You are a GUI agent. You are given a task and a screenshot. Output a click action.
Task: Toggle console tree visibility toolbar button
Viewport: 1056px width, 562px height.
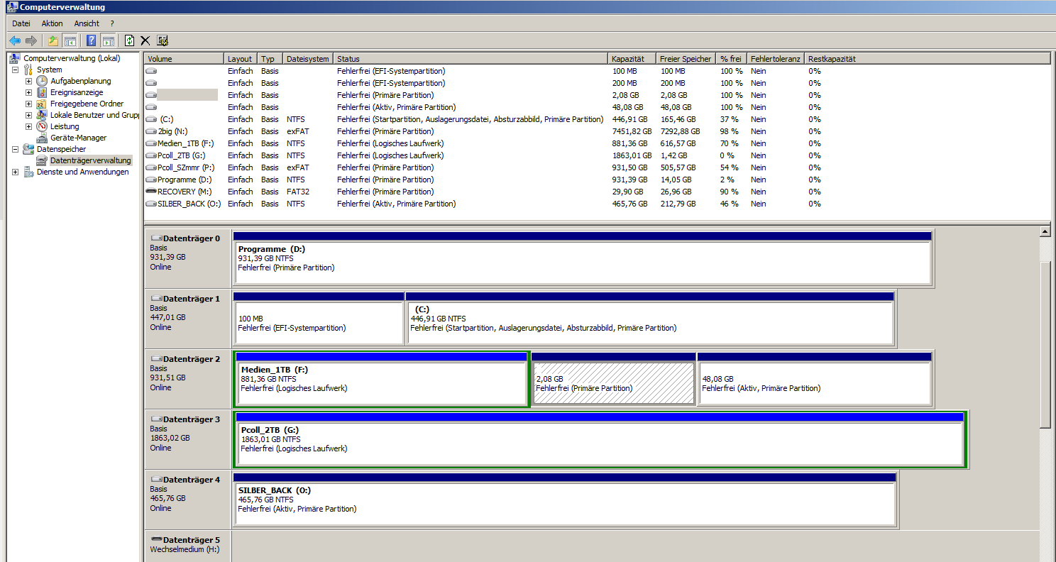point(70,40)
